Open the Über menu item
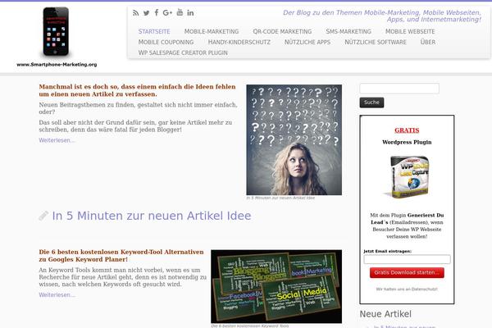Image resolution: width=492 pixels, height=328 pixels. pyautogui.click(x=428, y=42)
